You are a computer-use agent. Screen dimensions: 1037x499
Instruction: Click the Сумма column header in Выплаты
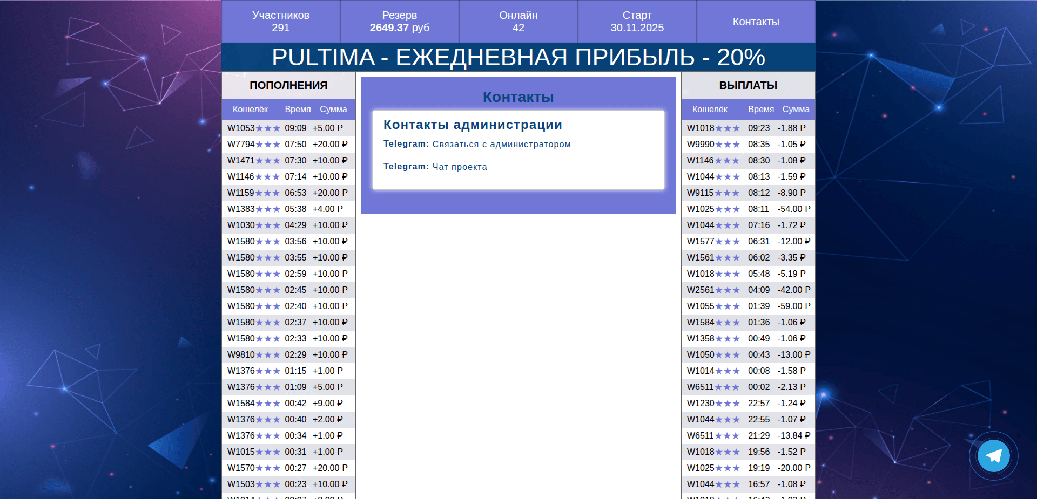[x=796, y=109]
